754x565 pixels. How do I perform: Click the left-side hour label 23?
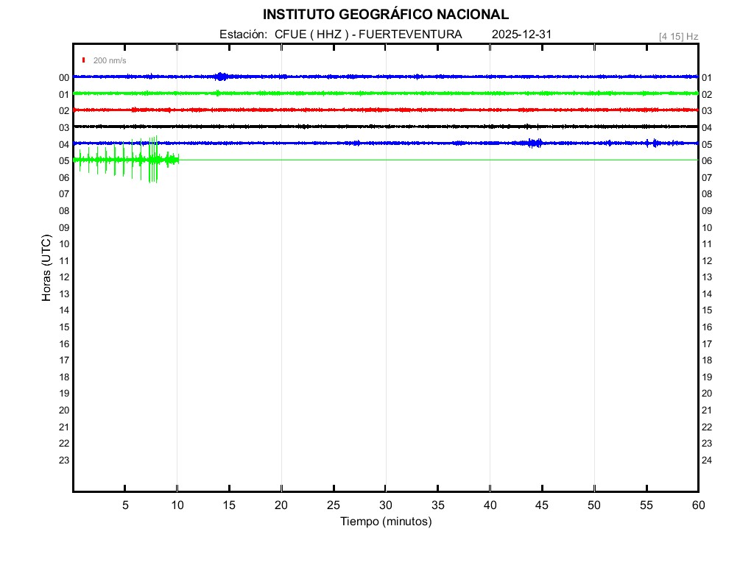pyautogui.click(x=64, y=461)
